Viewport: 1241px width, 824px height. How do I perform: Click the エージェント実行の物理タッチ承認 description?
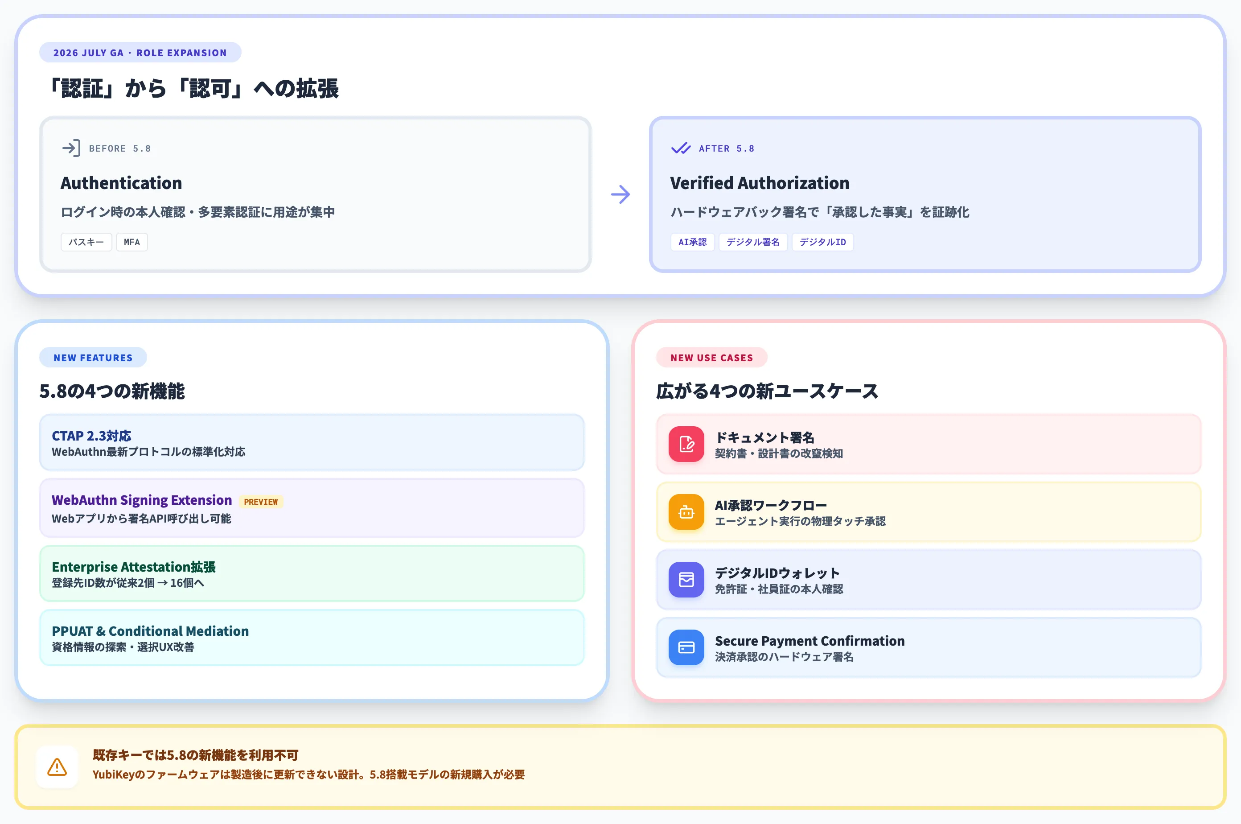pyautogui.click(x=800, y=521)
